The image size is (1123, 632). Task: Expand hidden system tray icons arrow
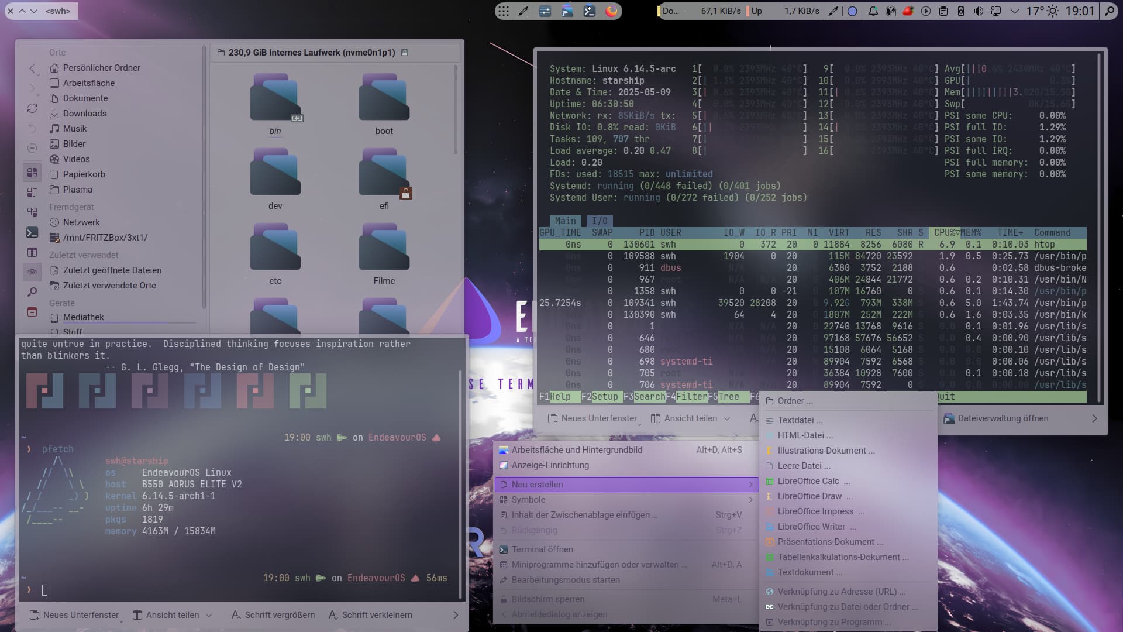pos(1015,11)
